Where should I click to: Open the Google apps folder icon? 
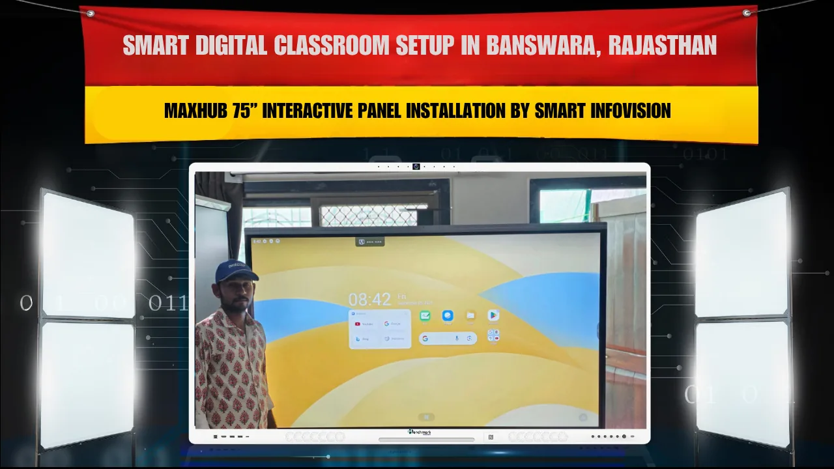494,335
